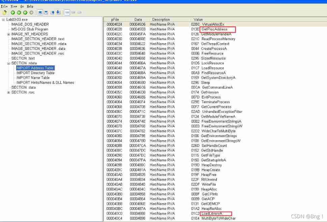Click the blue plus-arrow toolbar icon

point(58,12)
